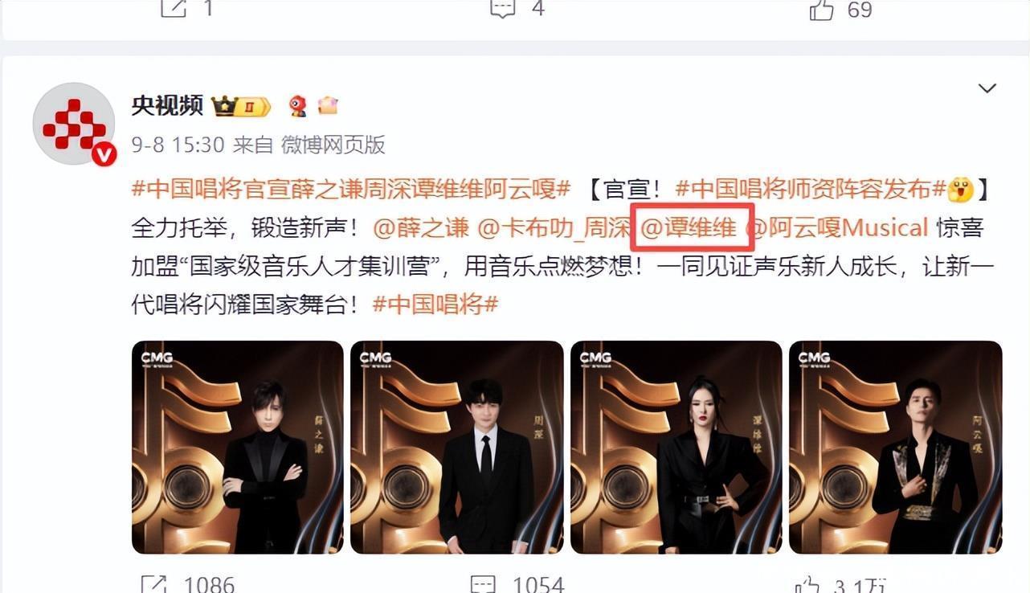Visit the @卡布叻_周深 mention

pyautogui.click(x=554, y=228)
